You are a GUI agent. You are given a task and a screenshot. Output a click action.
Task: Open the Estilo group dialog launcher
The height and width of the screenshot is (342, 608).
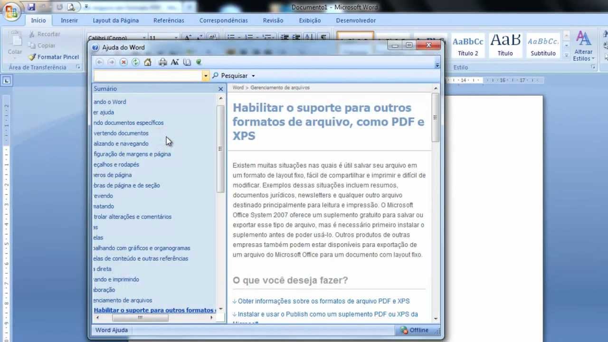pos(593,67)
